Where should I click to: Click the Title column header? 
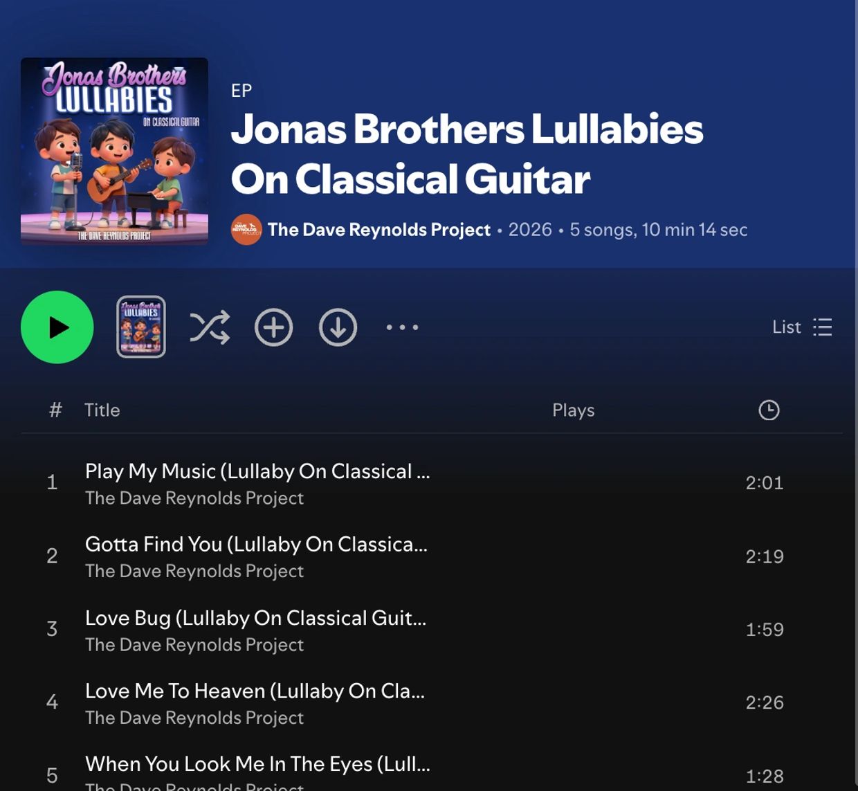tap(102, 410)
